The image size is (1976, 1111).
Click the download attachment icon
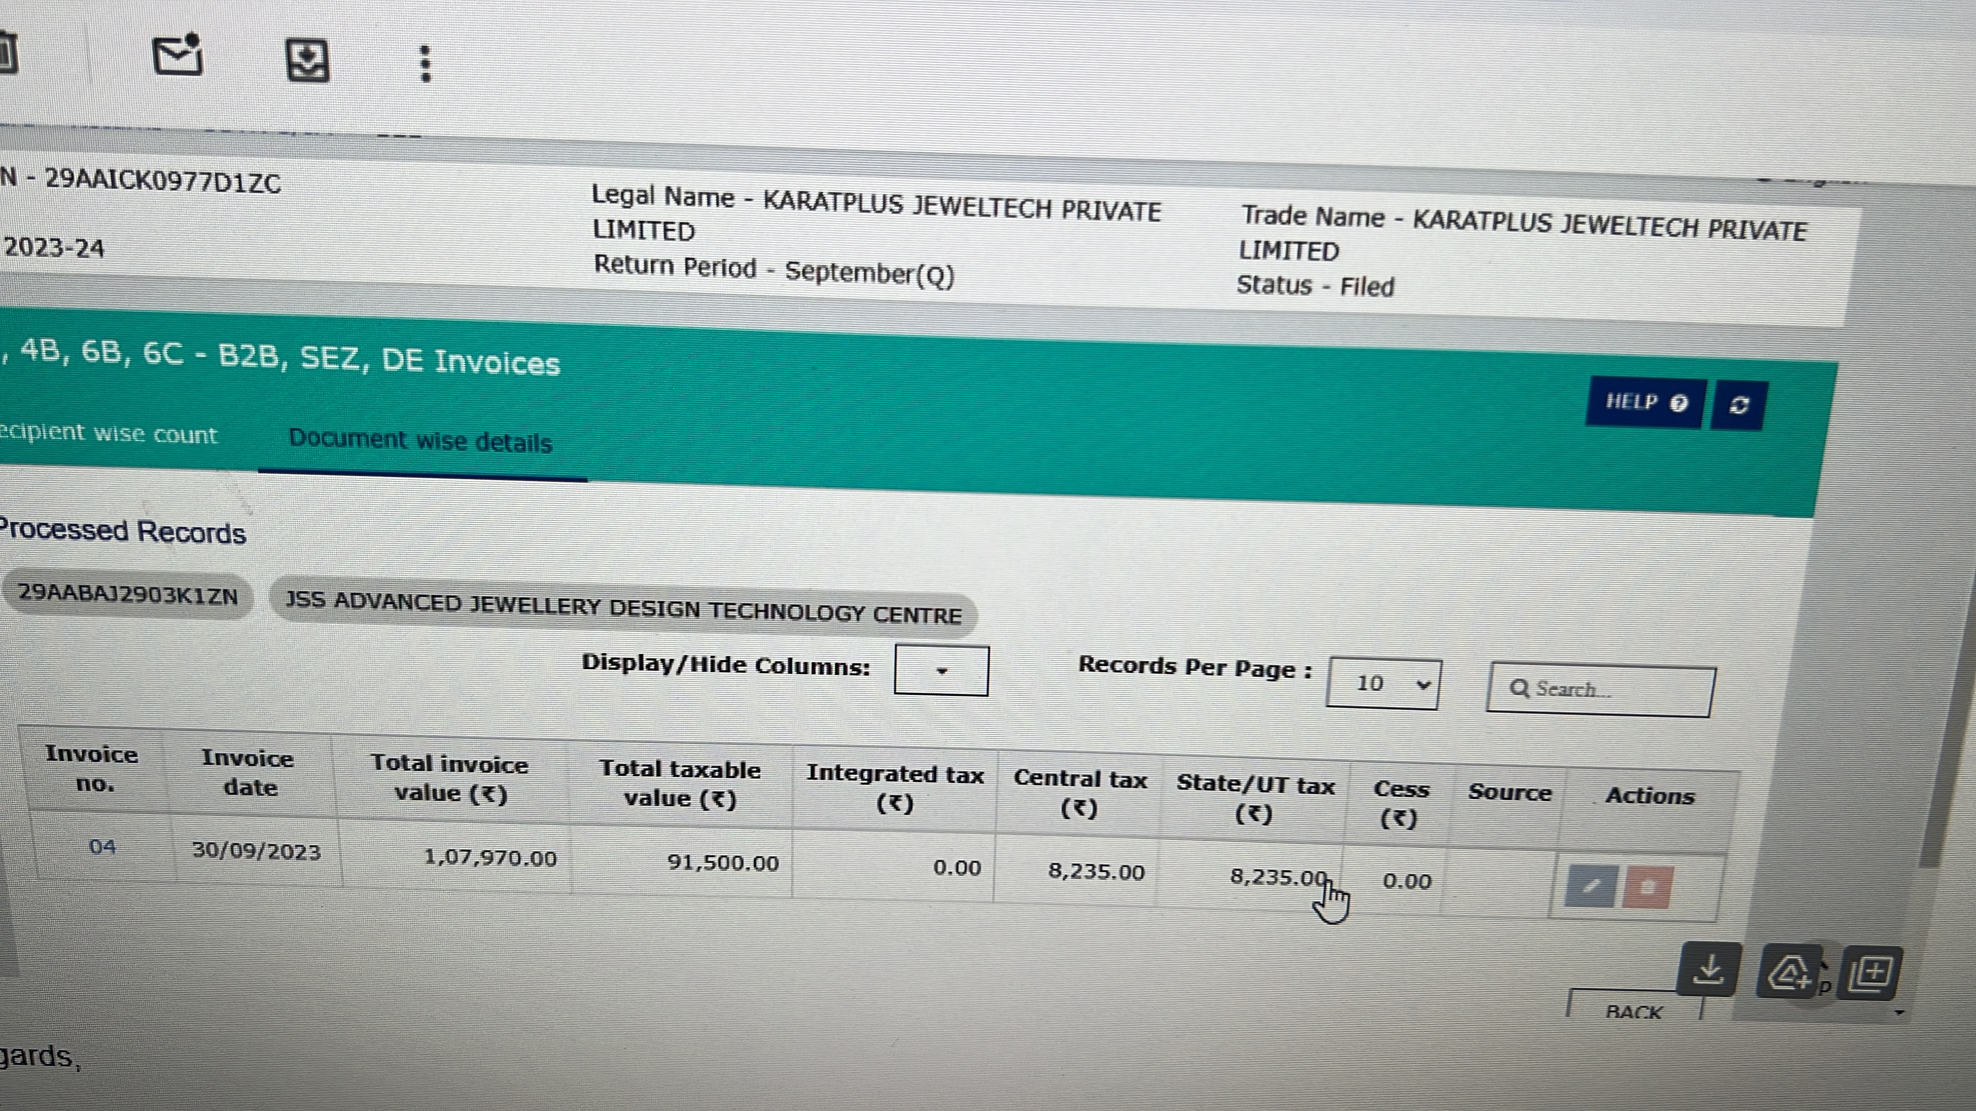click(x=1709, y=970)
